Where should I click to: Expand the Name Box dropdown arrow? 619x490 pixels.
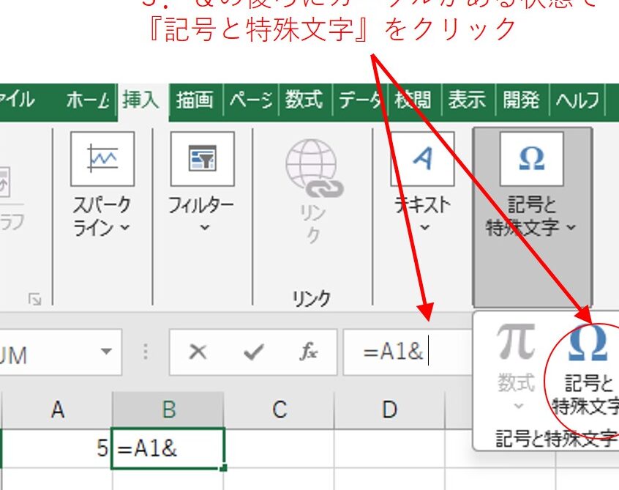[x=107, y=352]
